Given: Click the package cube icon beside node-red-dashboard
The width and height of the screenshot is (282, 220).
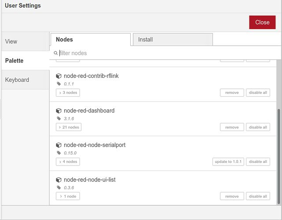Looking at the screenshot, I should pos(59,110).
